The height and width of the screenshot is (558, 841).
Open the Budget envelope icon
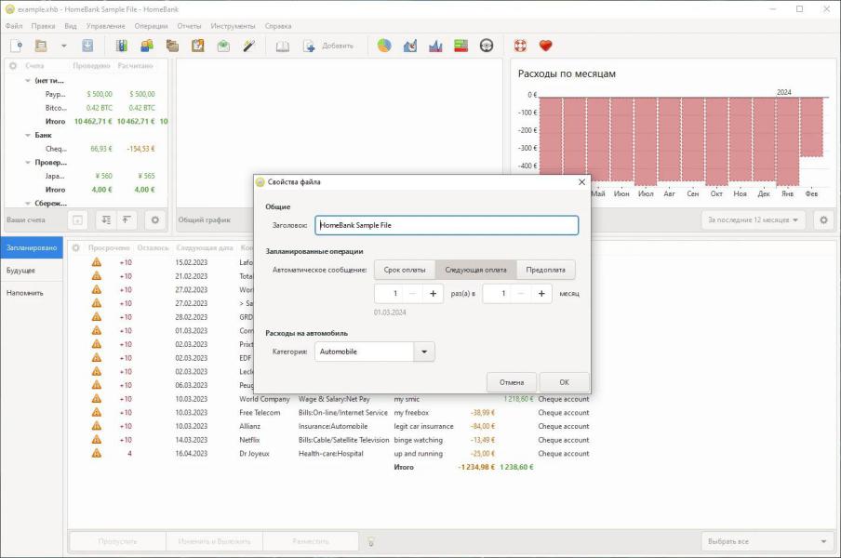[x=223, y=46]
